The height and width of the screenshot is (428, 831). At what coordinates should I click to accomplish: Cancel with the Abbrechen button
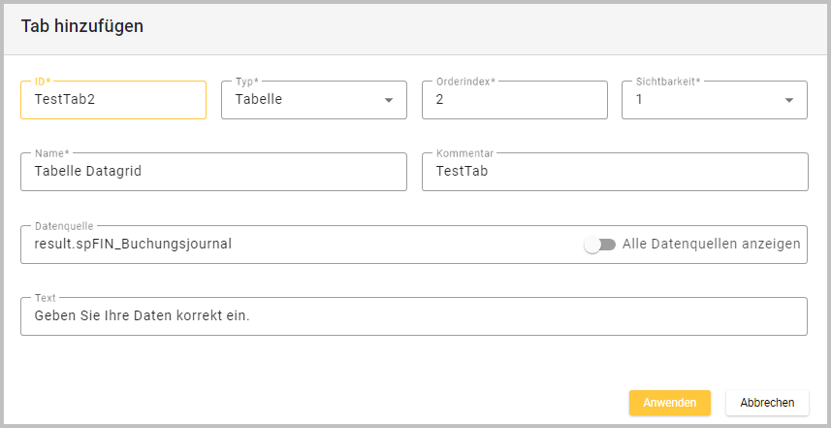pyautogui.click(x=767, y=403)
